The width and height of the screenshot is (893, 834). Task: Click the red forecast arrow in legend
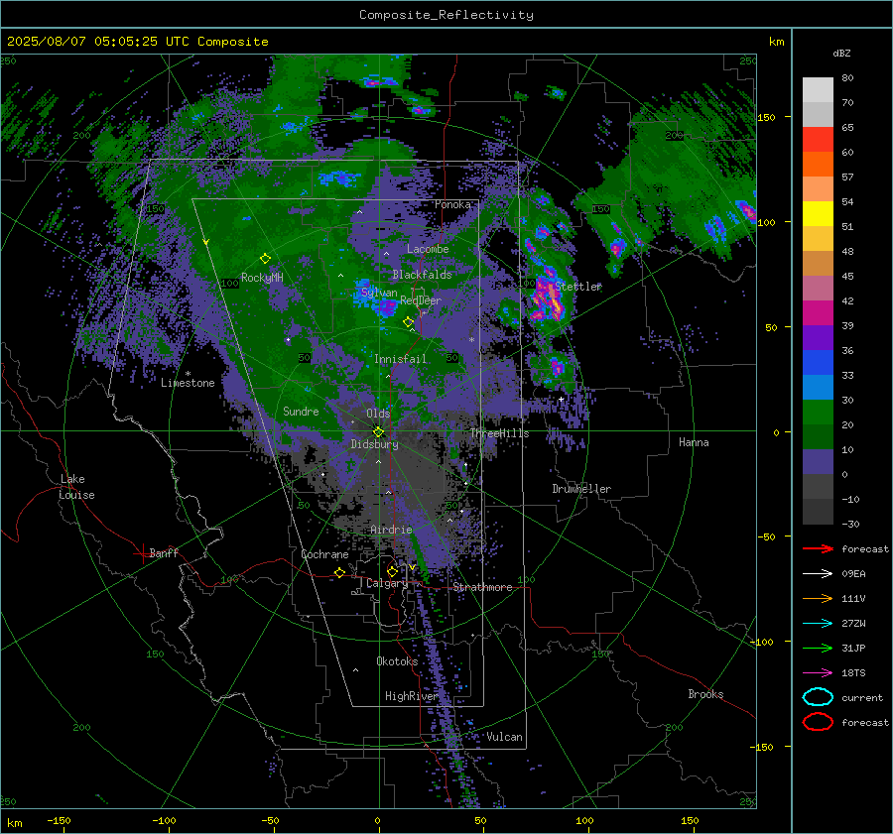pyautogui.click(x=818, y=548)
